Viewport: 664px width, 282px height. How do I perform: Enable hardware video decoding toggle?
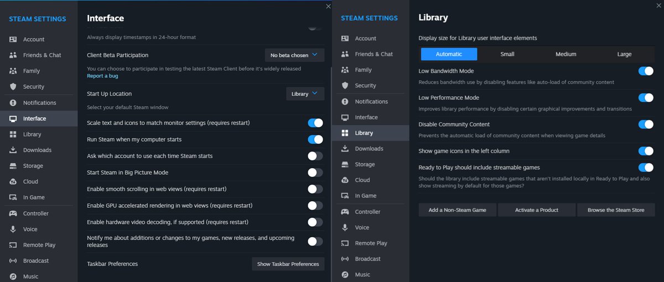pyautogui.click(x=315, y=222)
